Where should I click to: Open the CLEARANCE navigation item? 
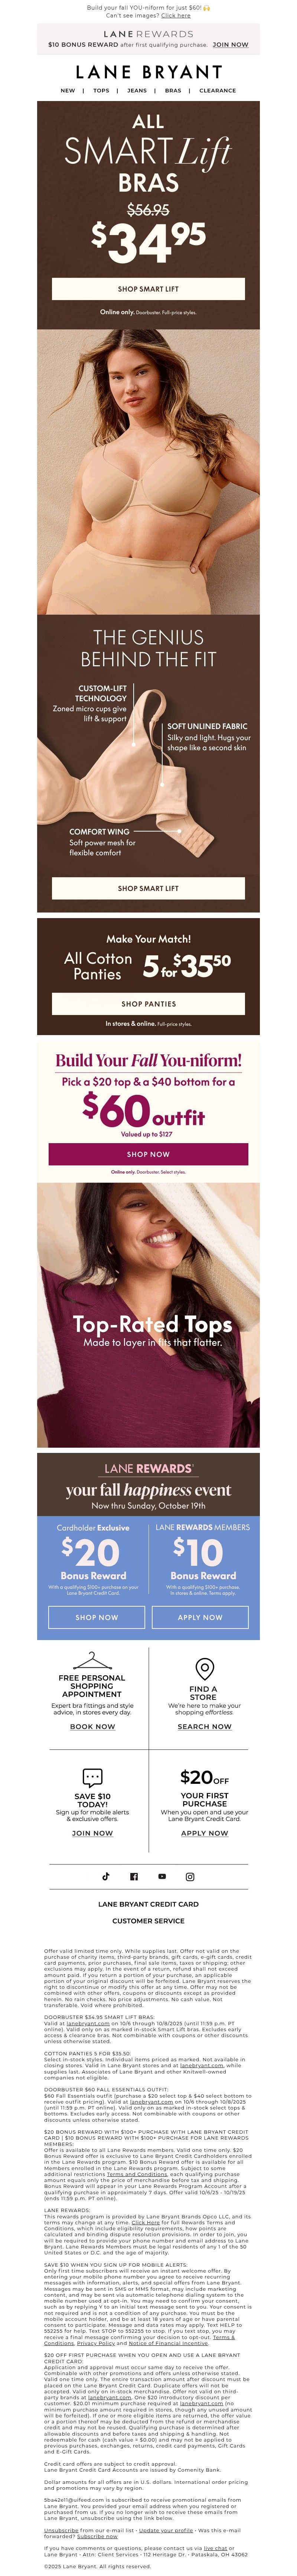pyautogui.click(x=217, y=90)
